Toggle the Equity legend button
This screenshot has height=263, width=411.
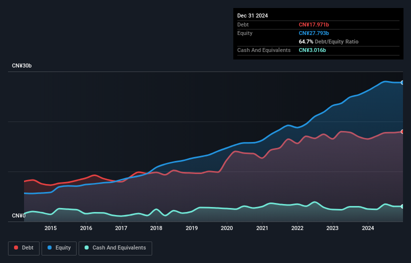(x=59, y=248)
